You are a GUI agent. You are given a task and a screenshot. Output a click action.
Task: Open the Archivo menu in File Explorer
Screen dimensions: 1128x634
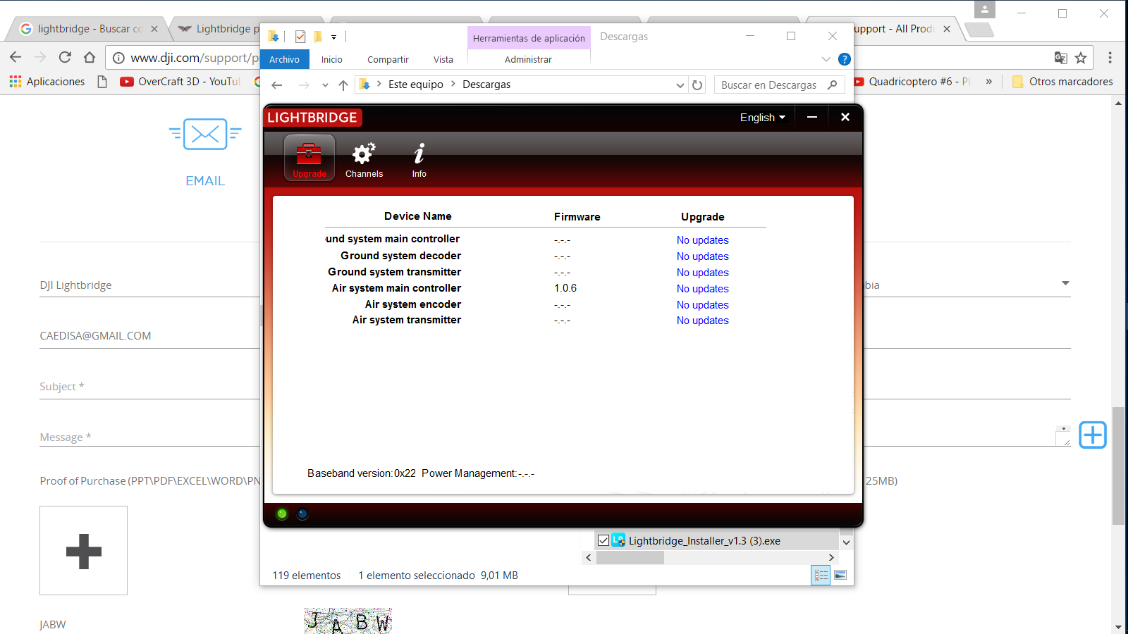click(x=285, y=59)
